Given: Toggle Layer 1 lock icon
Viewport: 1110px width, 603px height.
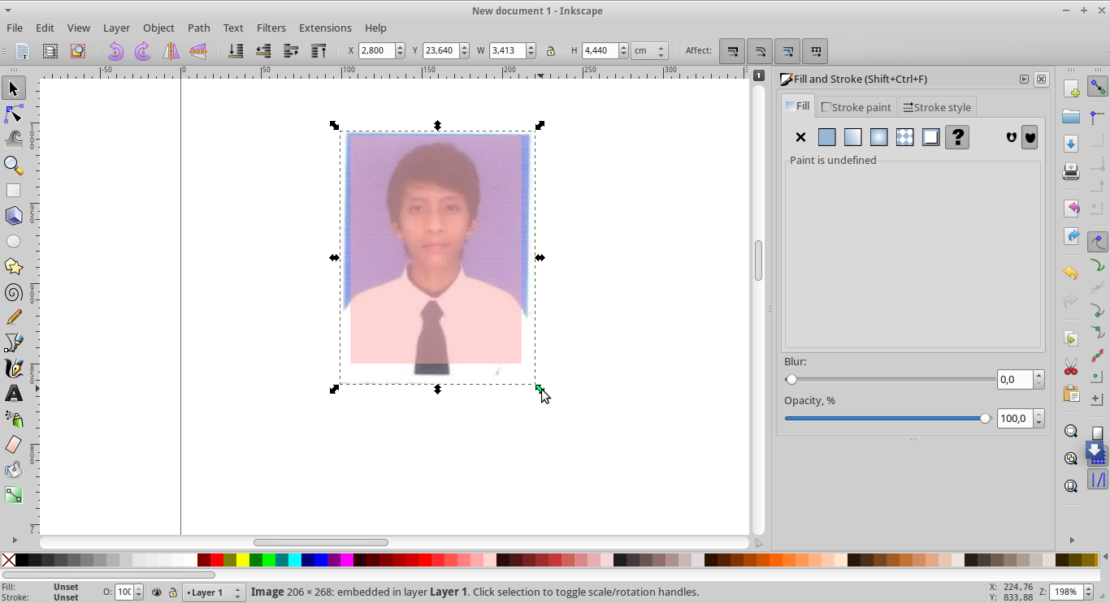Looking at the screenshot, I should click(172, 592).
